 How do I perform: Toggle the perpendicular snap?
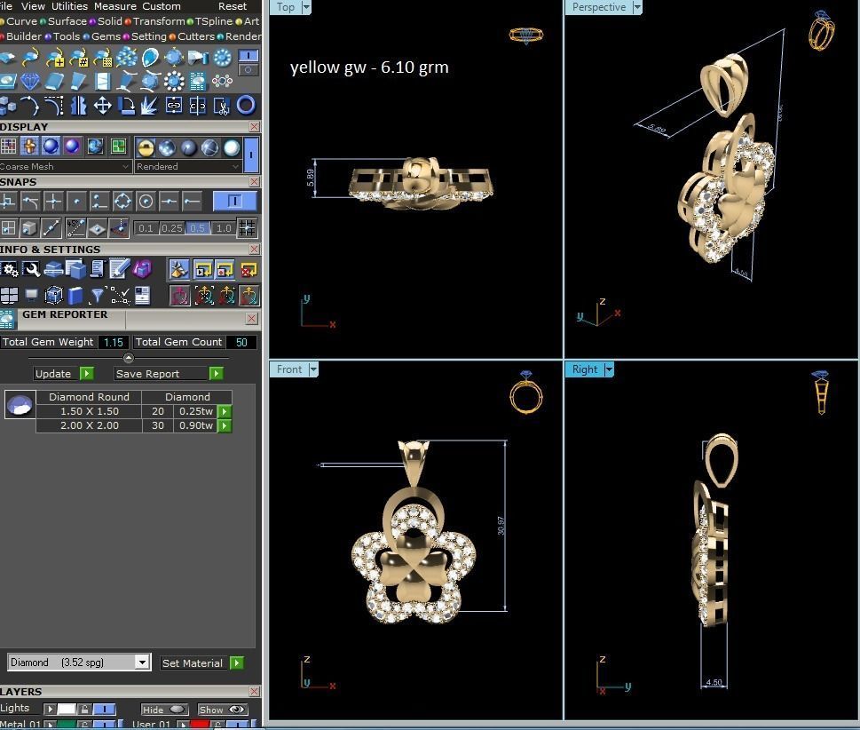8,202
